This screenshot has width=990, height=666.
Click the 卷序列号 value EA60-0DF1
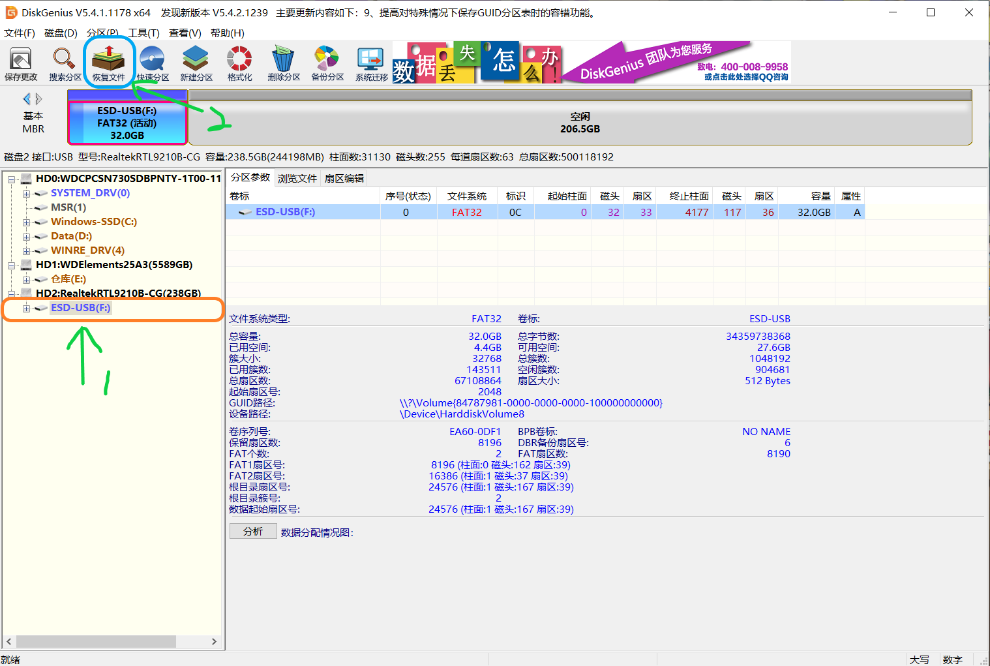click(x=475, y=431)
